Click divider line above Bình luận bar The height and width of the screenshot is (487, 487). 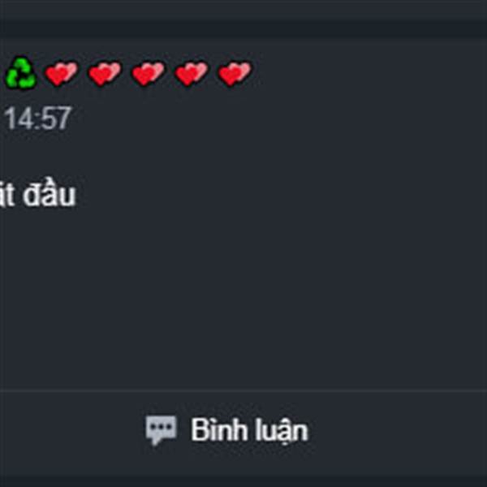tap(243, 390)
